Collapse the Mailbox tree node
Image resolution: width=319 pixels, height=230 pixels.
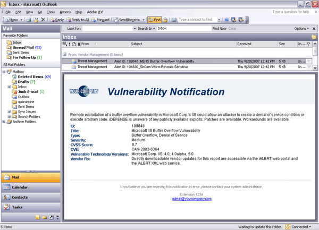[4, 72]
